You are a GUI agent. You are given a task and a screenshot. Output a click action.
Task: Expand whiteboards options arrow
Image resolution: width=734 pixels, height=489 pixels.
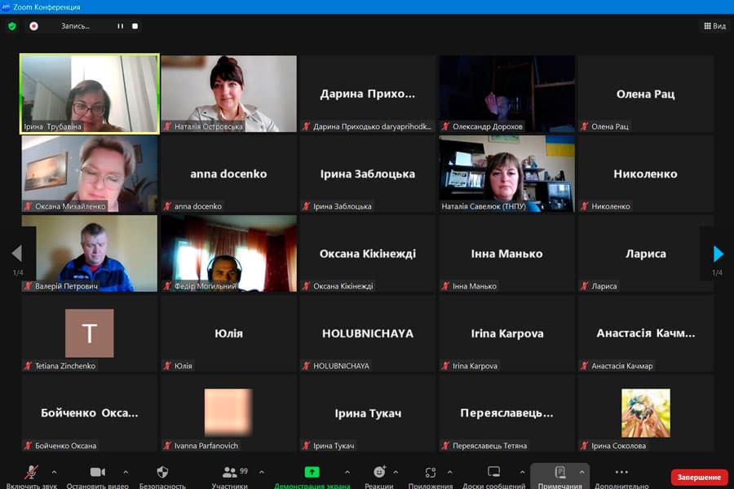point(522,472)
